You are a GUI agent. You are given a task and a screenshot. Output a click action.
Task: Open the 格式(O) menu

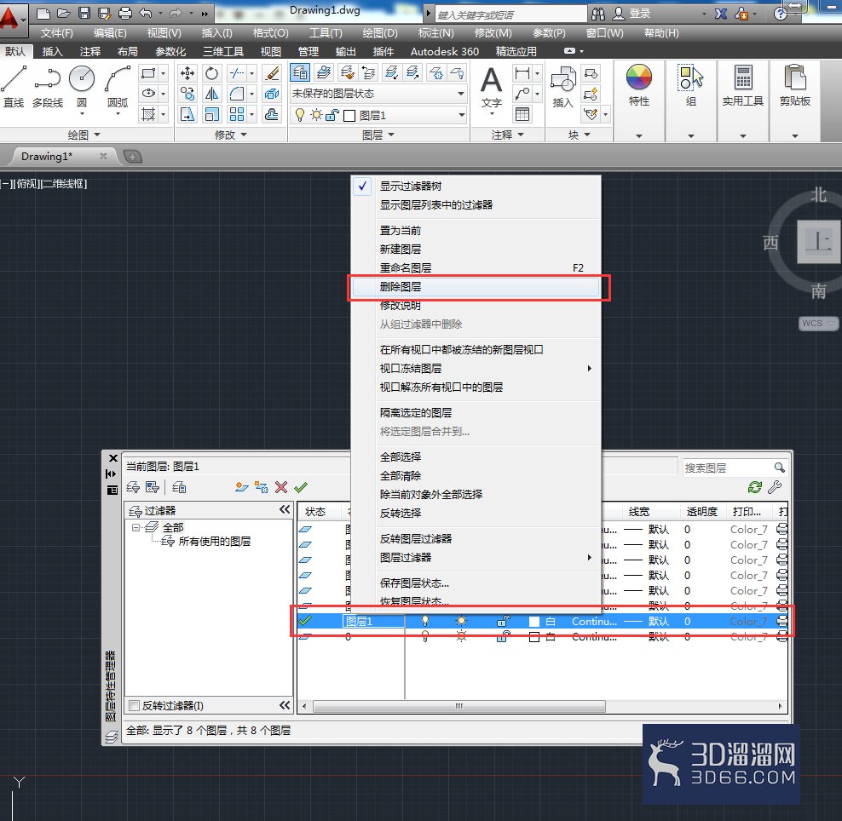pyautogui.click(x=271, y=33)
